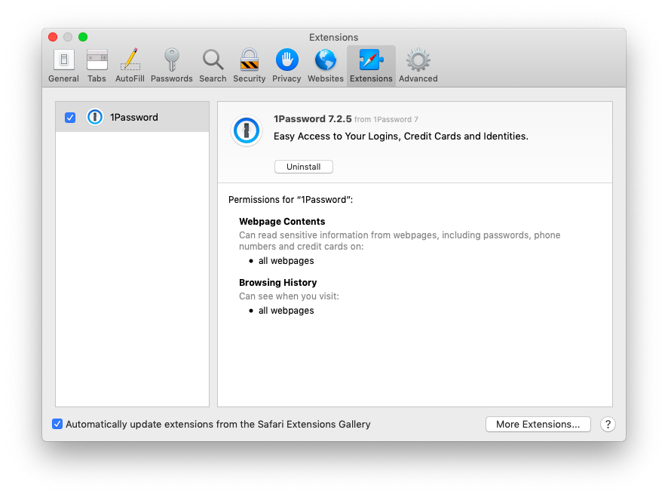Click the "Can see when you visit" text
The height and width of the screenshot is (497, 668).
tap(289, 296)
